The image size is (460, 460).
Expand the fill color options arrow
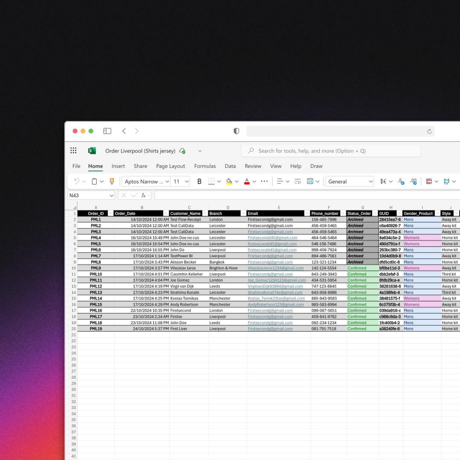[x=237, y=181]
